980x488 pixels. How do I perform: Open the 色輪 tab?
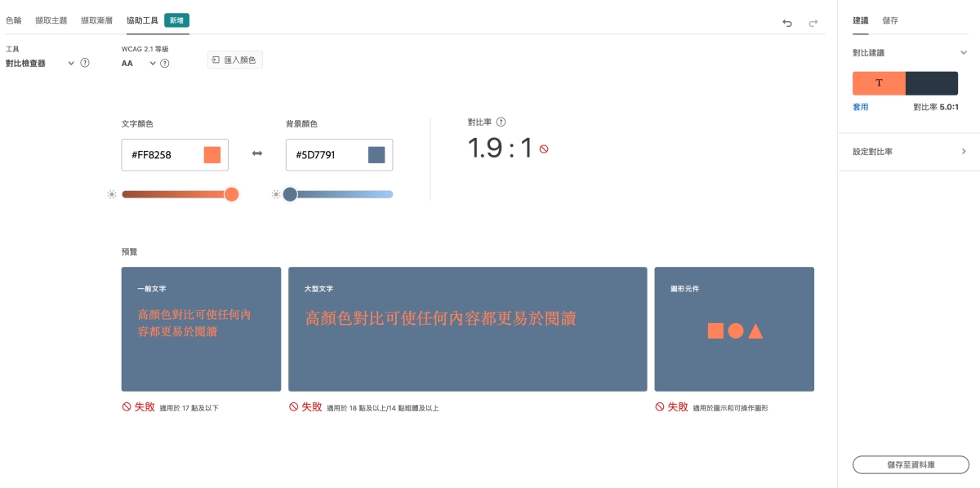click(14, 20)
